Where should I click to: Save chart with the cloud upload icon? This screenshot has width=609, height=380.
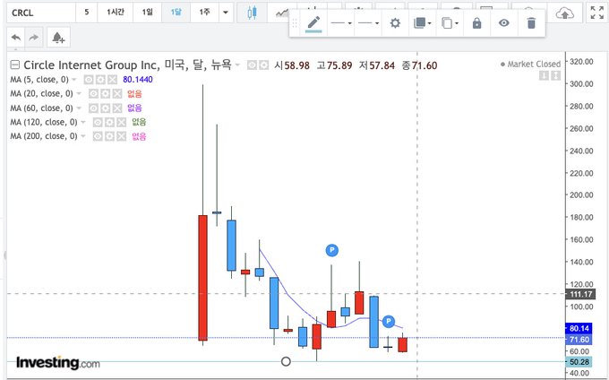click(x=565, y=13)
